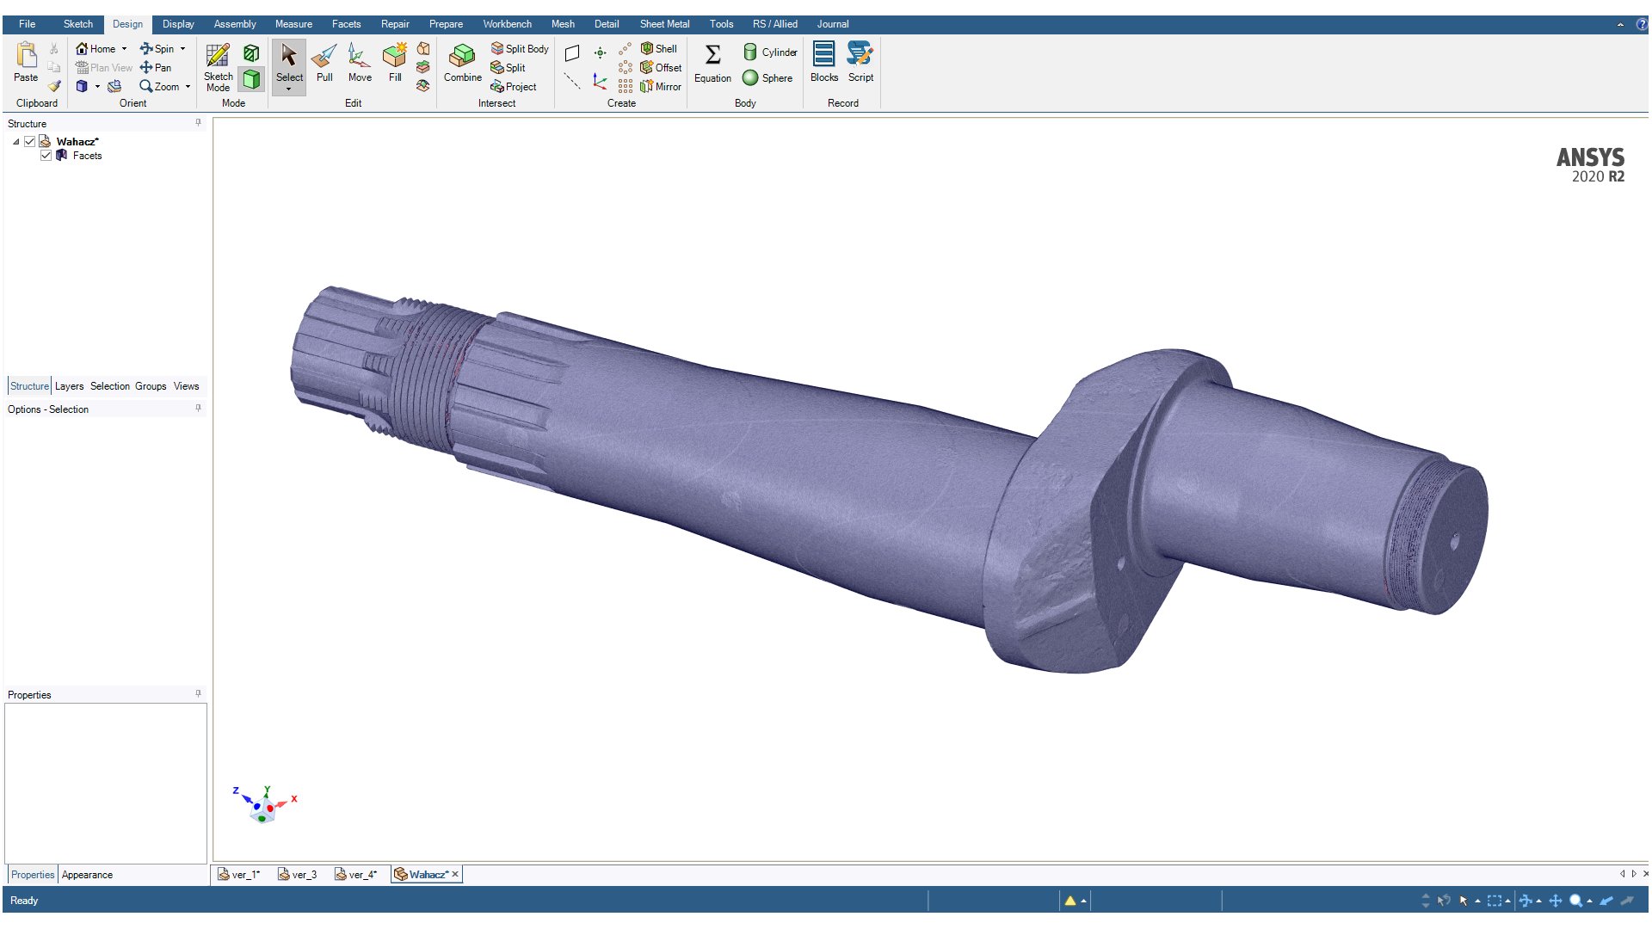
Task: Open the Script editor
Action: [x=860, y=62]
